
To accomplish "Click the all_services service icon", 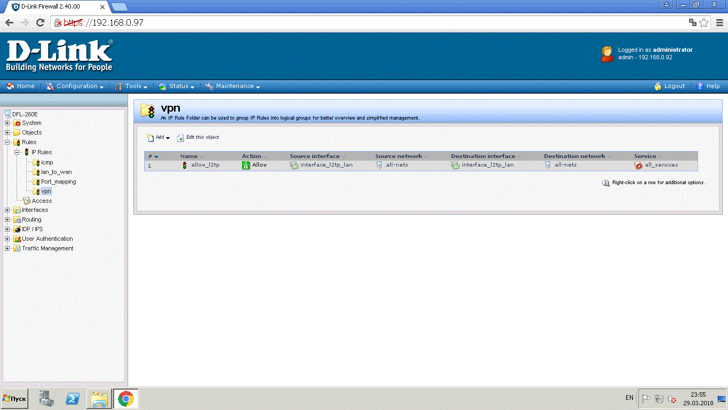I will tap(638, 165).
